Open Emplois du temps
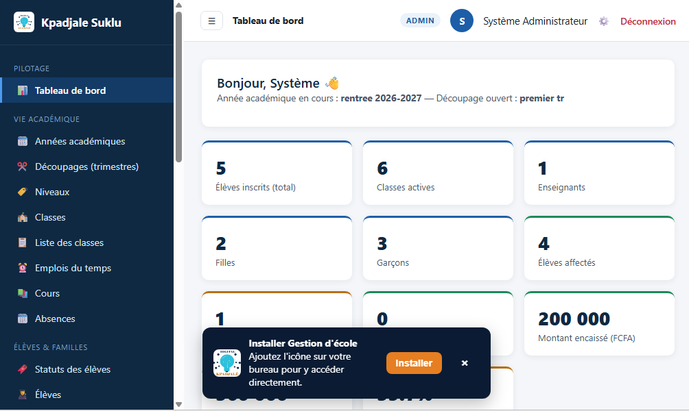 point(88,268)
